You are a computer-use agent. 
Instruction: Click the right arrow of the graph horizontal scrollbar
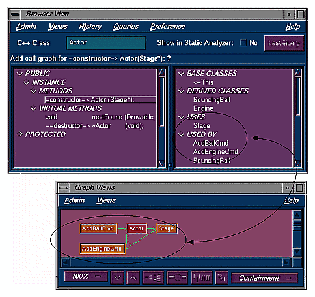pos(286,262)
